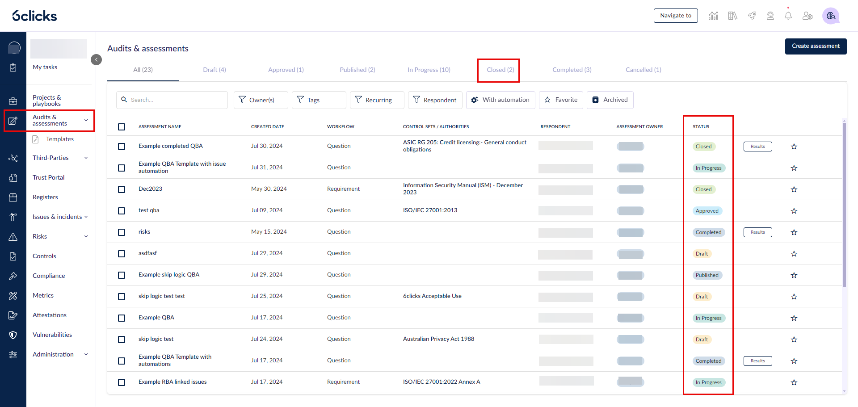Check the Example RBA linked issues checkbox
The width and height of the screenshot is (858, 407).
pyautogui.click(x=122, y=382)
